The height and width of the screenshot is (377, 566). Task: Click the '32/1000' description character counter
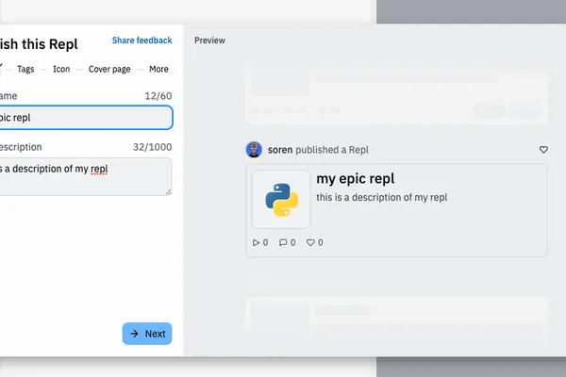click(x=152, y=147)
